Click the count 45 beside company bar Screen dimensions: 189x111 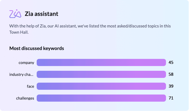(x=171, y=63)
